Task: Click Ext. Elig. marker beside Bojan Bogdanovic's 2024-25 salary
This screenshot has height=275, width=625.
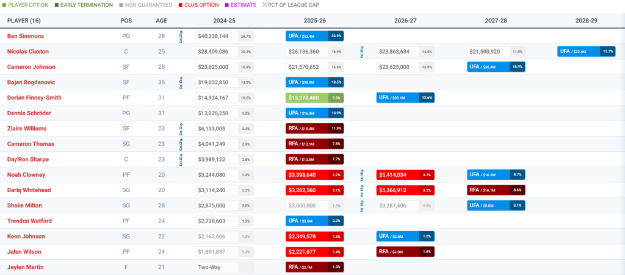Action: pos(181,82)
